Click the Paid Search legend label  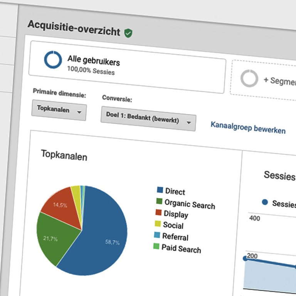click(x=181, y=249)
